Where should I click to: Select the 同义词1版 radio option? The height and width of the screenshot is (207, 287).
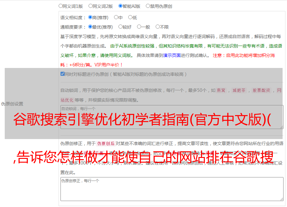60,6
